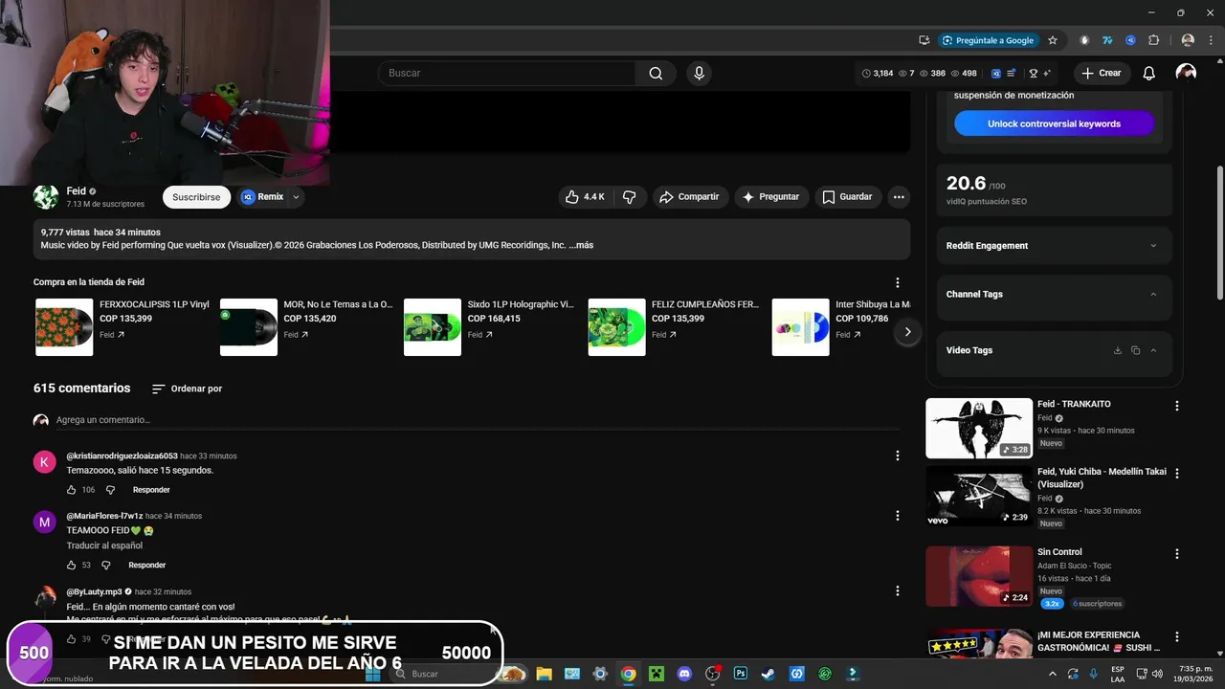Copy video tags icon
The image size is (1225, 689).
[x=1135, y=350]
